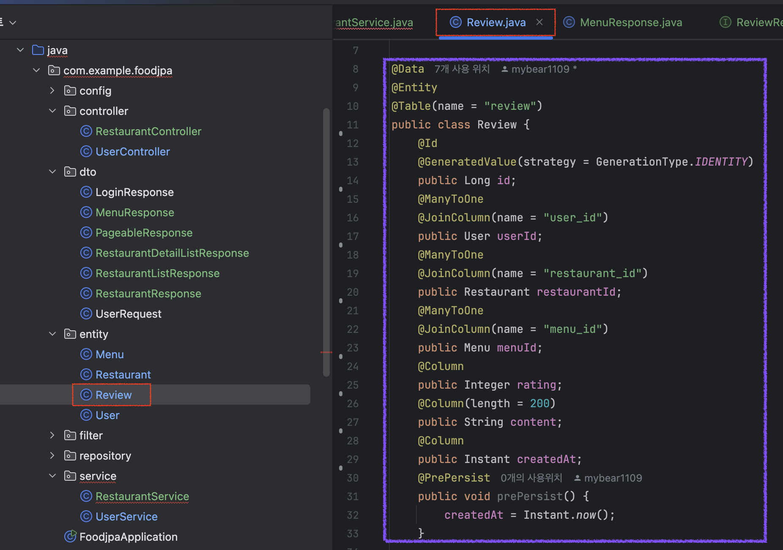The width and height of the screenshot is (783, 550).
Task: Click class icon next to UserRequest
Action: pos(86,314)
